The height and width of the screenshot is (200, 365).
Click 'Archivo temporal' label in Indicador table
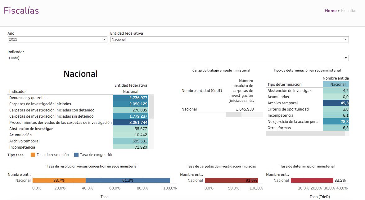click(x=25, y=141)
